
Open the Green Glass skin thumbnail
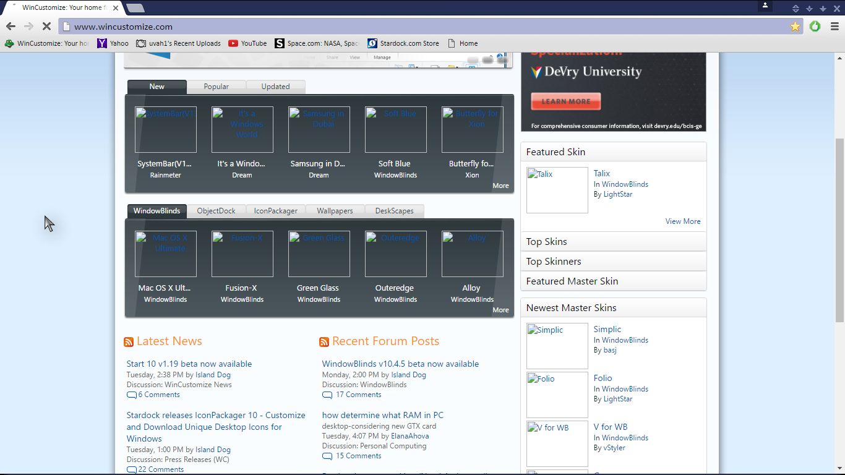coord(319,254)
